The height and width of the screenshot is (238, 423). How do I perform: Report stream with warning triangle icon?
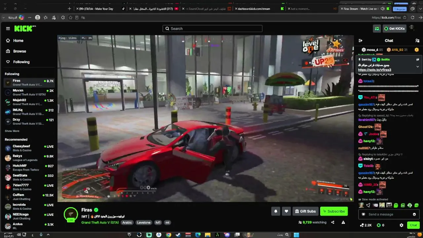[343, 222]
